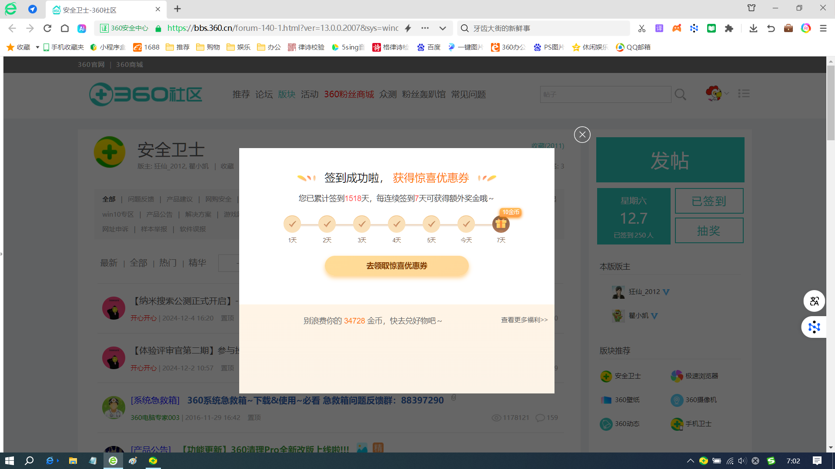
Task: Select the 论坛 navigation item
Action: [x=264, y=94]
